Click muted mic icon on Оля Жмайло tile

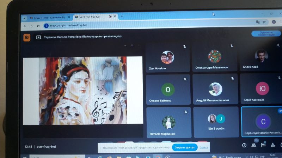coord(184,47)
